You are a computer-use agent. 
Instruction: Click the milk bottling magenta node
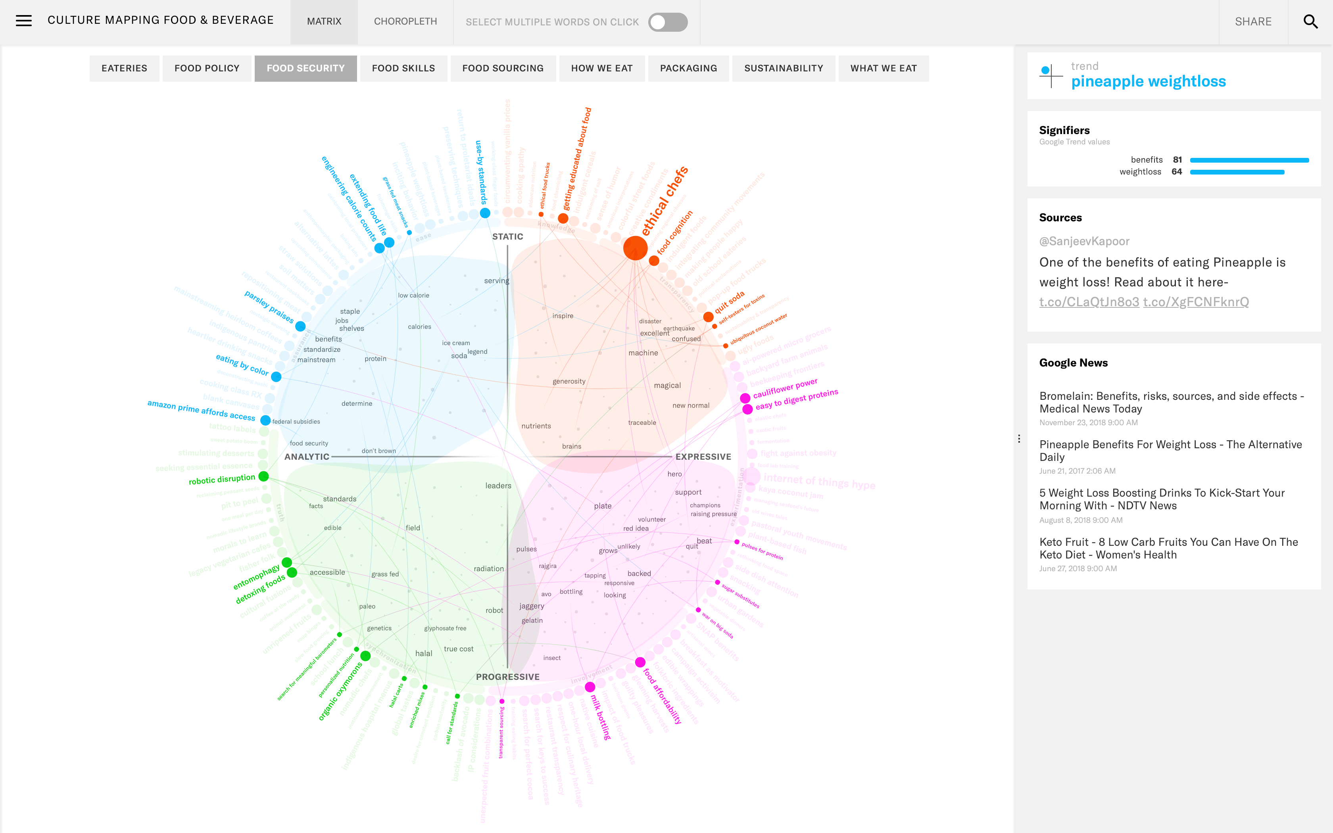click(x=590, y=687)
